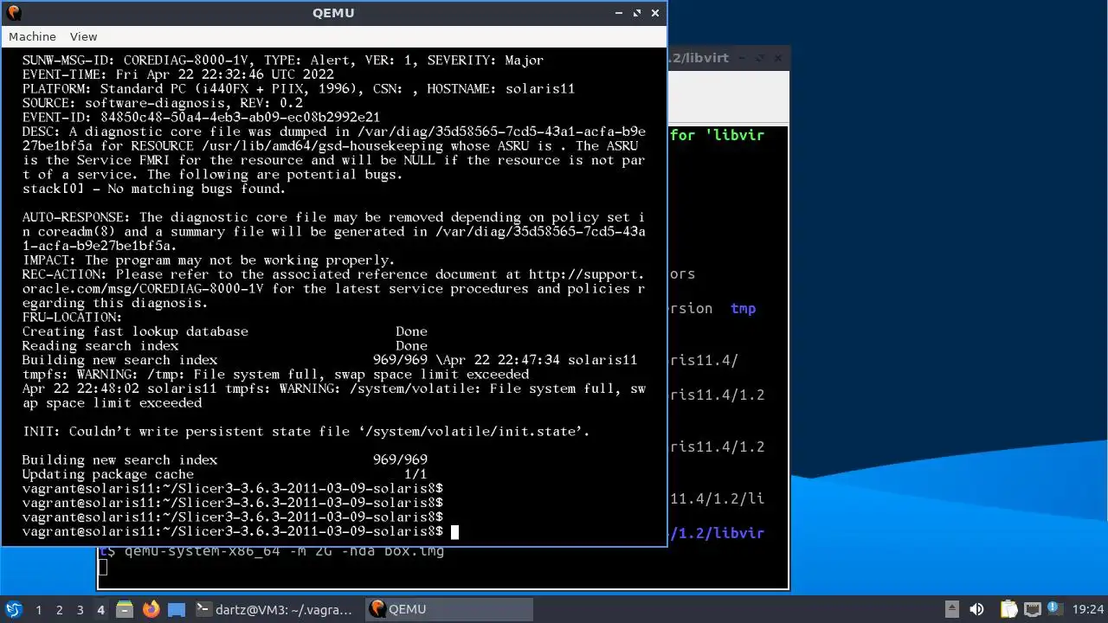Open the volume control tray icon
The width and height of the screenshot is (1108, 623).
click(976, 609)
